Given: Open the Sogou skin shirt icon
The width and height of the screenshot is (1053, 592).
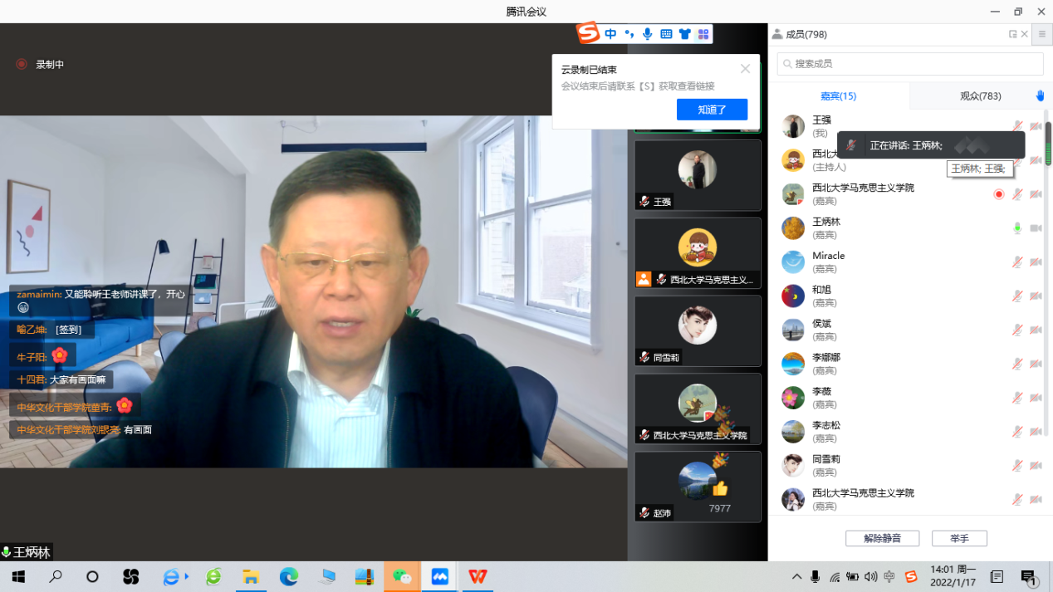Looking at the screenshot, I should click(684, 34).
